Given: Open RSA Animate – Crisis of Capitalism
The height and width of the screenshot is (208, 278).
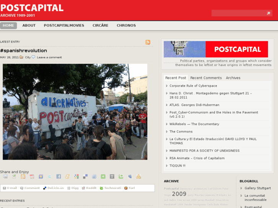Looking at the screenshot, I should [x=197, y=158].
